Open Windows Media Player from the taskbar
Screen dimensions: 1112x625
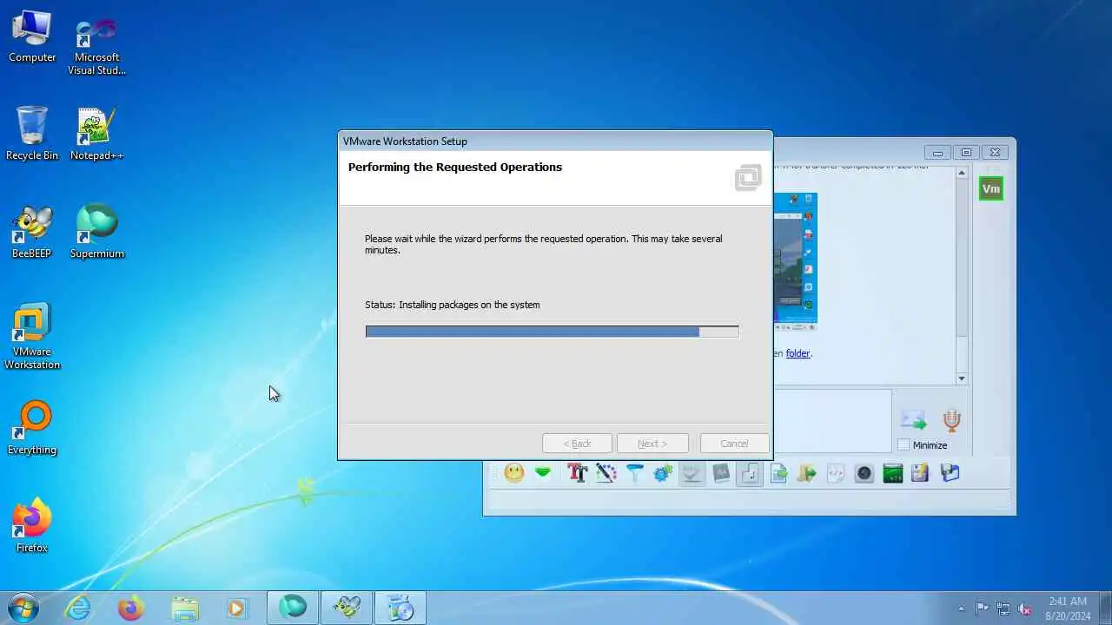pyautogui.click(x=237, y=608)
